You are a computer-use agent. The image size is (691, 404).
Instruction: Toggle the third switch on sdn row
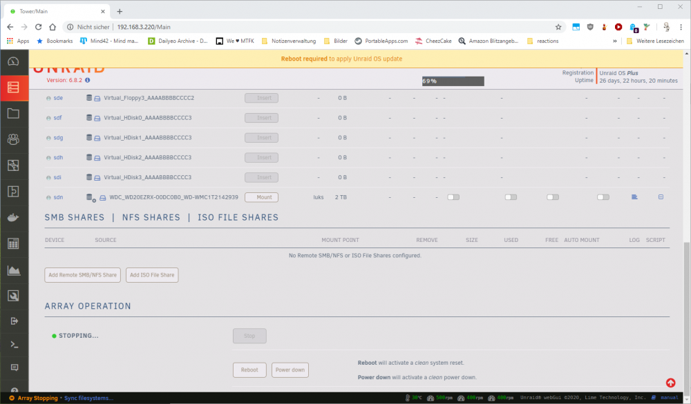point(553,197)
